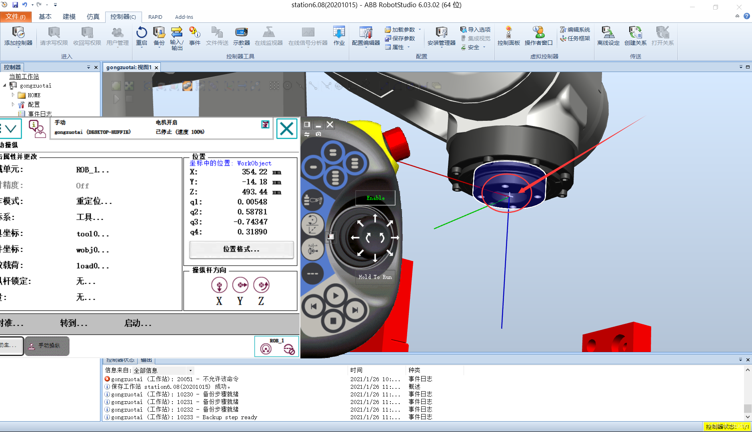This screenshot has width=752, height=432.
Task: Switch to the RAPID ribbon tab
Action: pyautogui.click(x=155, y=17)
